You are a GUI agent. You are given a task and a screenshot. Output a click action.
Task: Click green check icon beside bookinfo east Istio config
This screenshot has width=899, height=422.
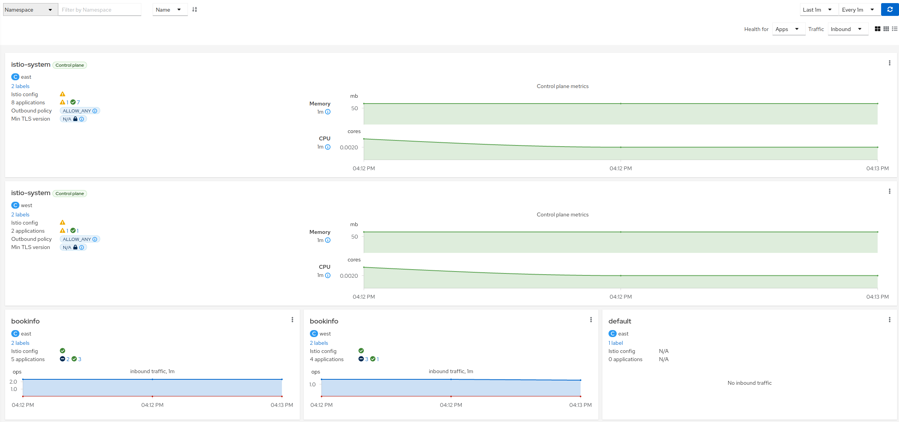pyautogui.click(x=63, y=350)
